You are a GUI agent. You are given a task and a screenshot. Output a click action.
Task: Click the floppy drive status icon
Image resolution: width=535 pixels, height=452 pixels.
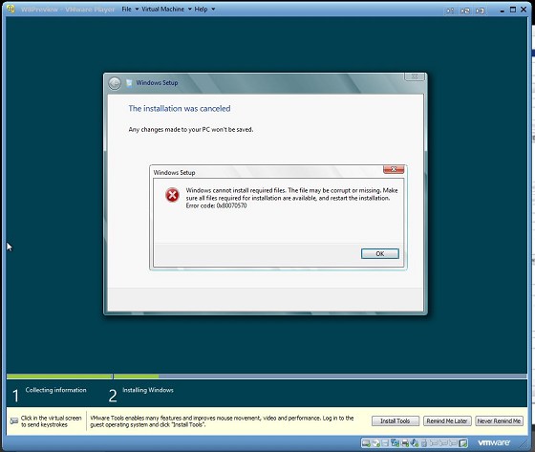pos(385,443)
